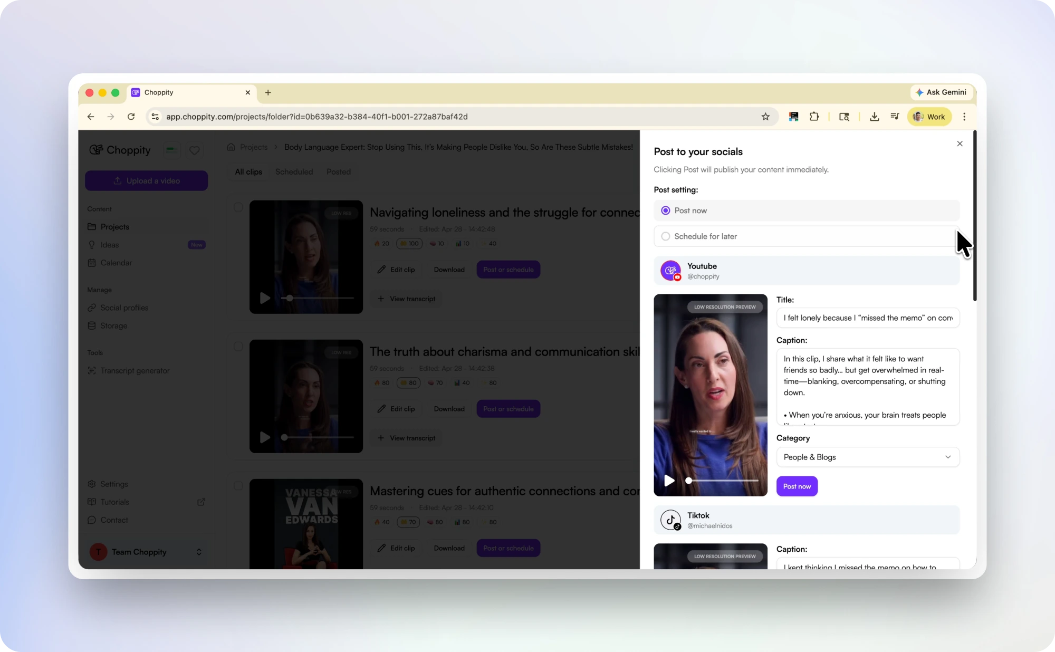
Task: Open Contact in the sidebar
Action: point(146,520)
